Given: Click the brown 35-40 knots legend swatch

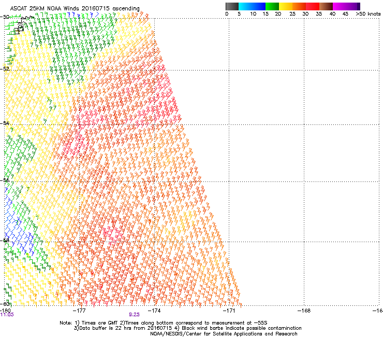Looking at the screenshot, I should [326, 6].
